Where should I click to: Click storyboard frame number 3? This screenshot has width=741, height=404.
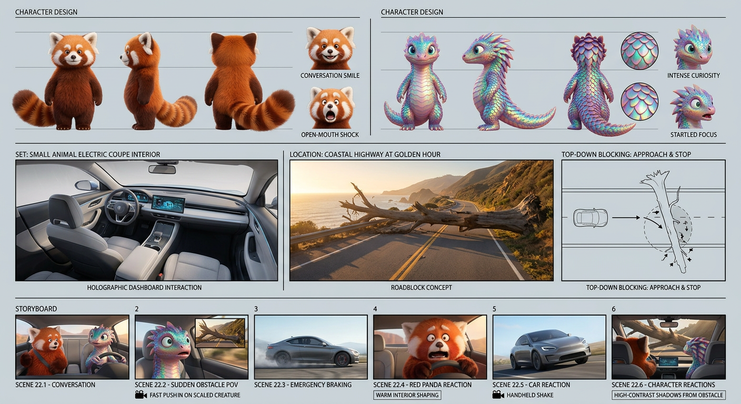pos(256,309)
